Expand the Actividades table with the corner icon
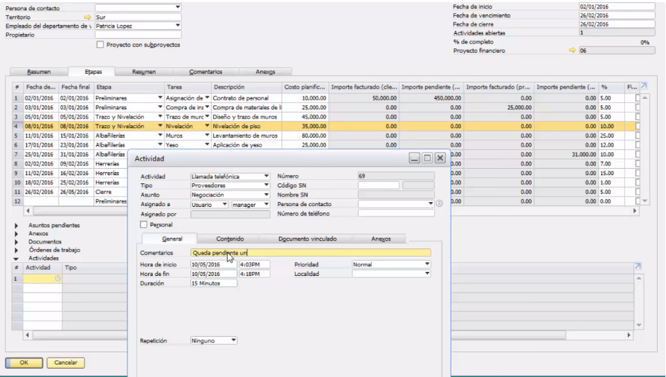This screenshot has height=377, width=666. point(638,266)
